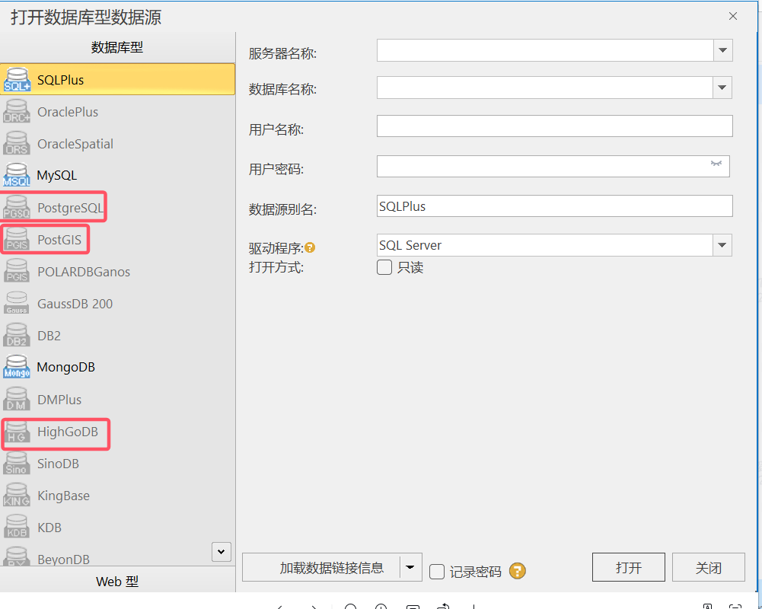Expand the 数据库名称 dropdown
The image size is (762, 609).
click(x=722, y=88)
